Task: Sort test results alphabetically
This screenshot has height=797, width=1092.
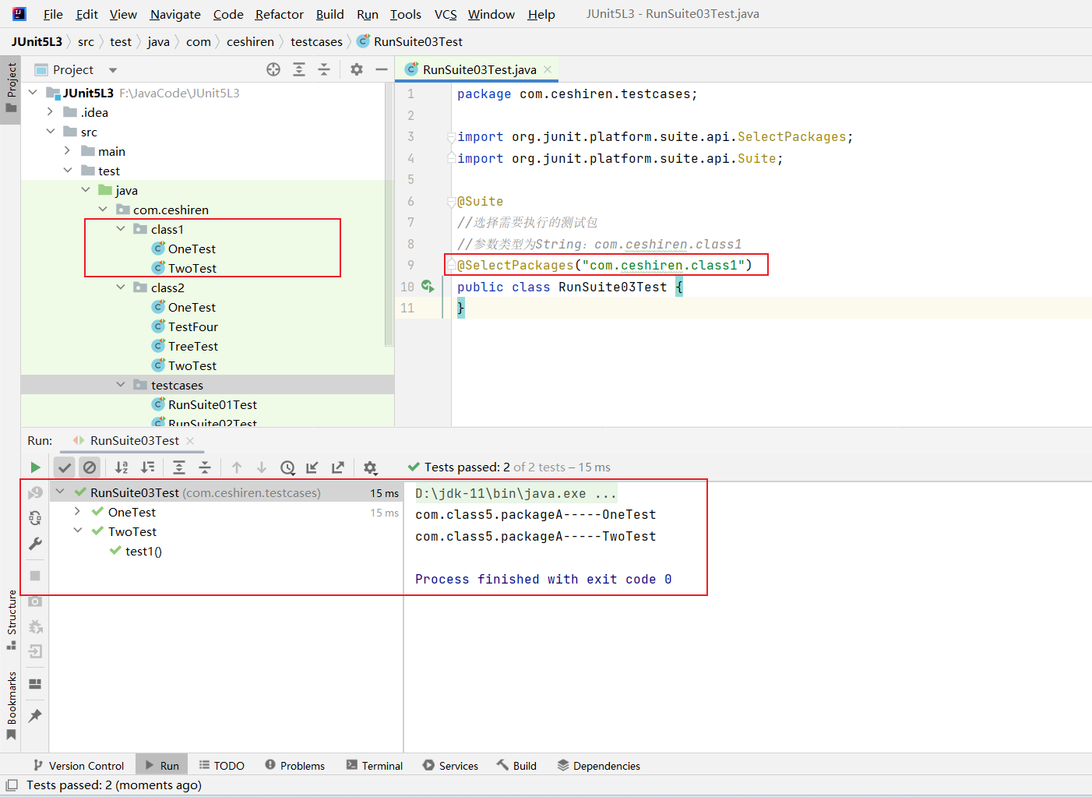Action: pos(122,467)
